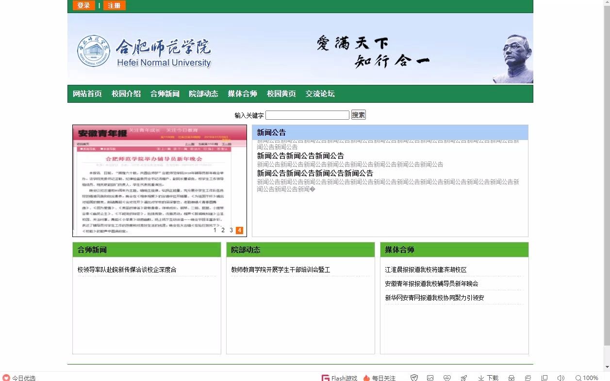Open the 校园介绍 menu item

(x=126, y=94)
